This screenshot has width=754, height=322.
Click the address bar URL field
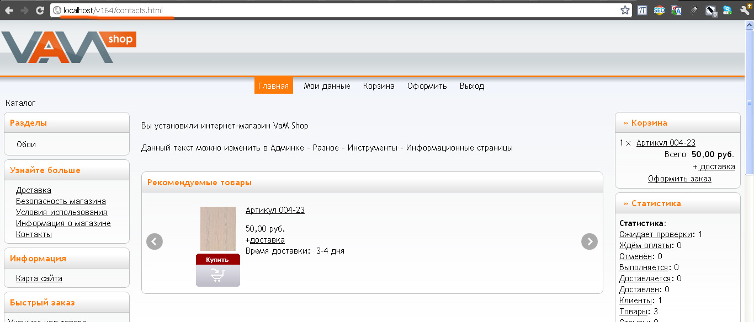331,10
